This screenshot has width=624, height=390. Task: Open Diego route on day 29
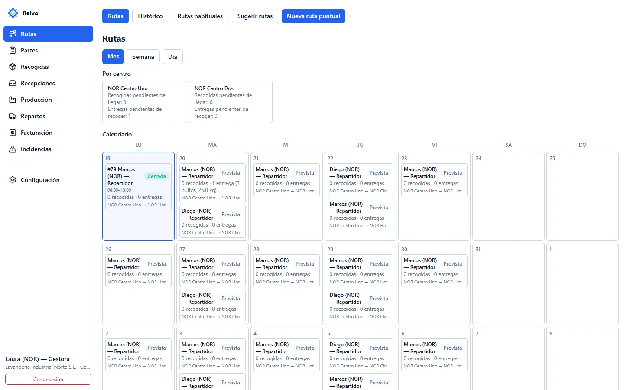pyautogui.click(x=361, y=305)
